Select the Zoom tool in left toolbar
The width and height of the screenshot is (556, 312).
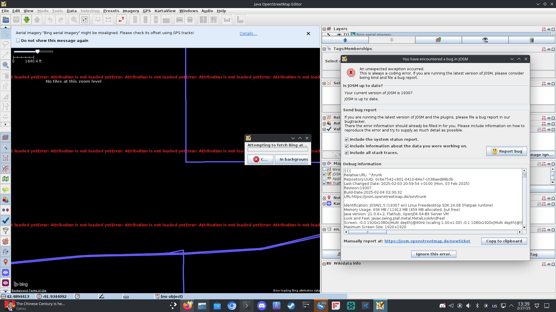(5, 65)
